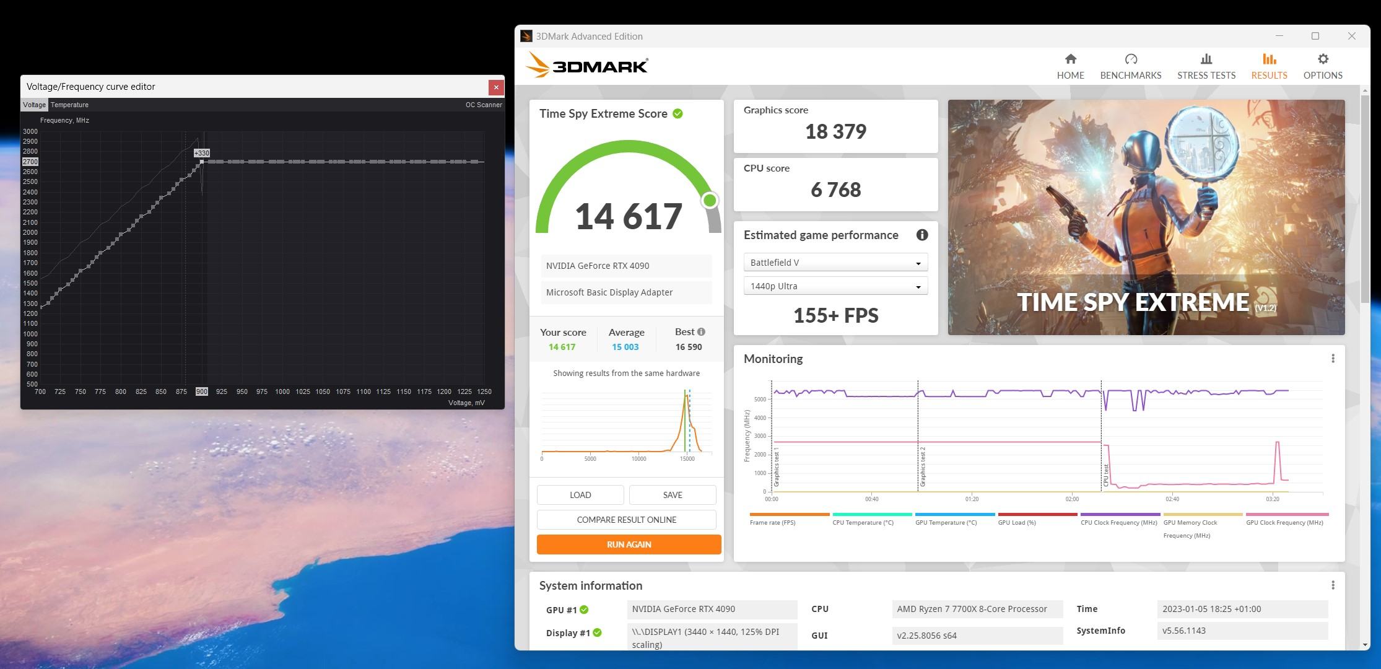
Task: Click the 155+ FPS estimate
Action: (835, 315)
